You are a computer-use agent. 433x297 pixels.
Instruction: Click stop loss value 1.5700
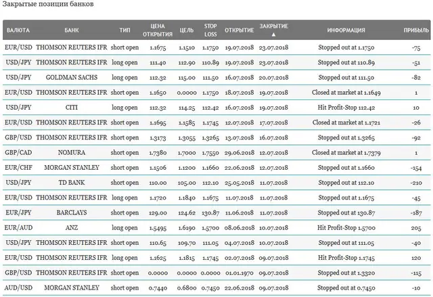(x=210, y=228)
